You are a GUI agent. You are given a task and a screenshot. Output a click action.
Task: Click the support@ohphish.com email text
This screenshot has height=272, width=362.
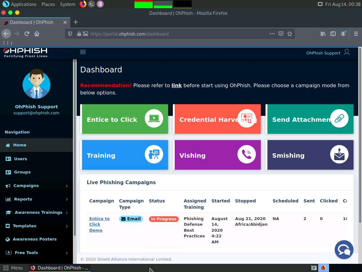[36, 113]
